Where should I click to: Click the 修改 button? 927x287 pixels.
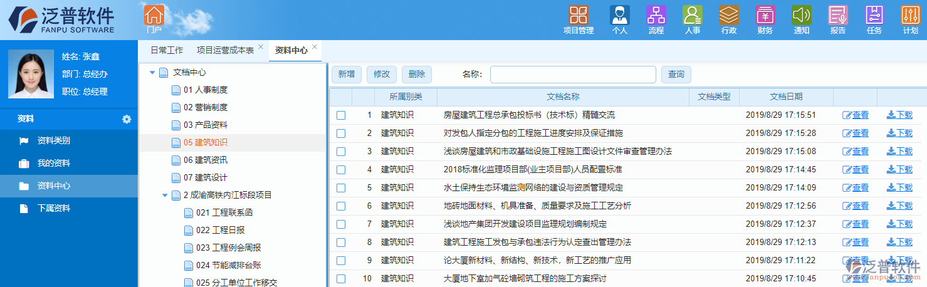click(x=382, y=75)
